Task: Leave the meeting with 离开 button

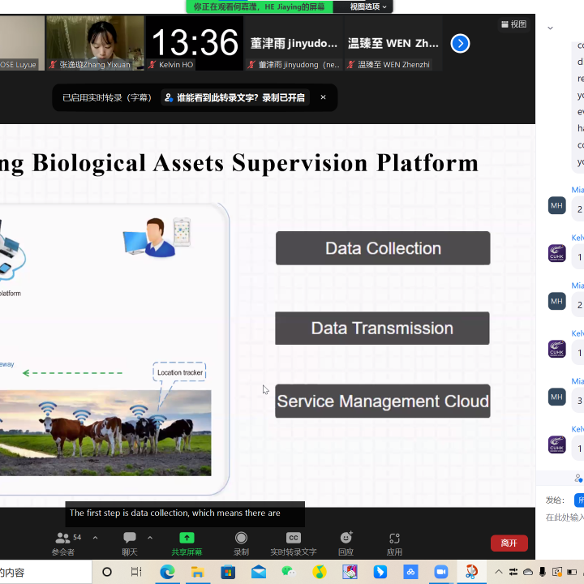Action: pos(509,543)
